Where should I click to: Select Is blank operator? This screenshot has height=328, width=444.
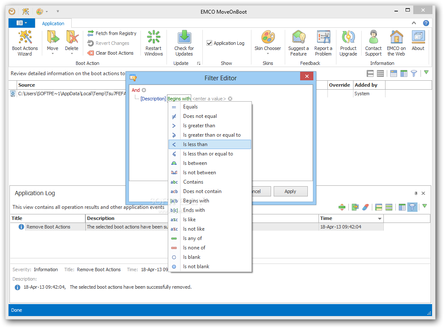[210, 257]
